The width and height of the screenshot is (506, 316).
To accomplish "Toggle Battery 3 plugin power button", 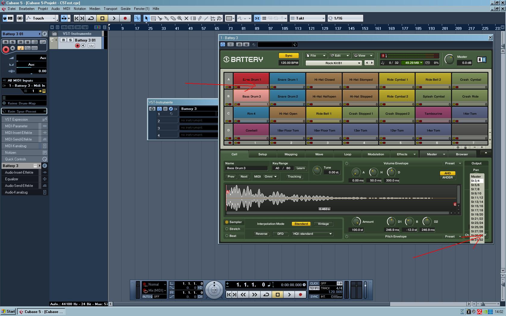I will [x=223, y=45].
